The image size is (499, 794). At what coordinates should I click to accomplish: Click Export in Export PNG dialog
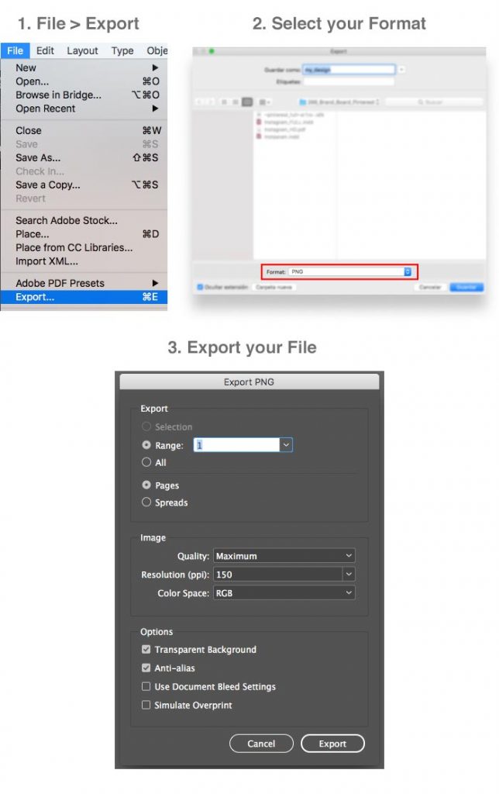pyautogui.click(x=332, y=744)
